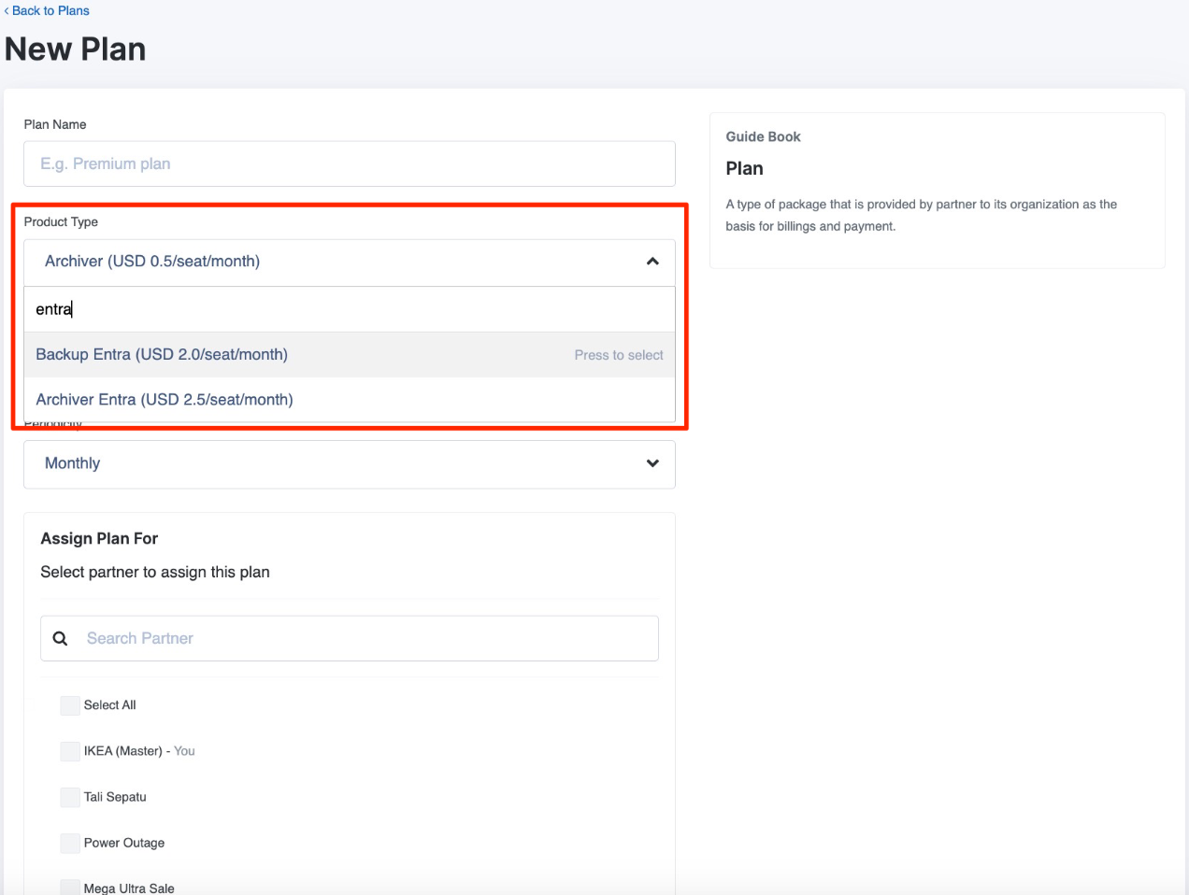Check the IKEA (Master) partner checkbox
The image size is (1189, 895).
pyautogui.click(x=70, y=751)
